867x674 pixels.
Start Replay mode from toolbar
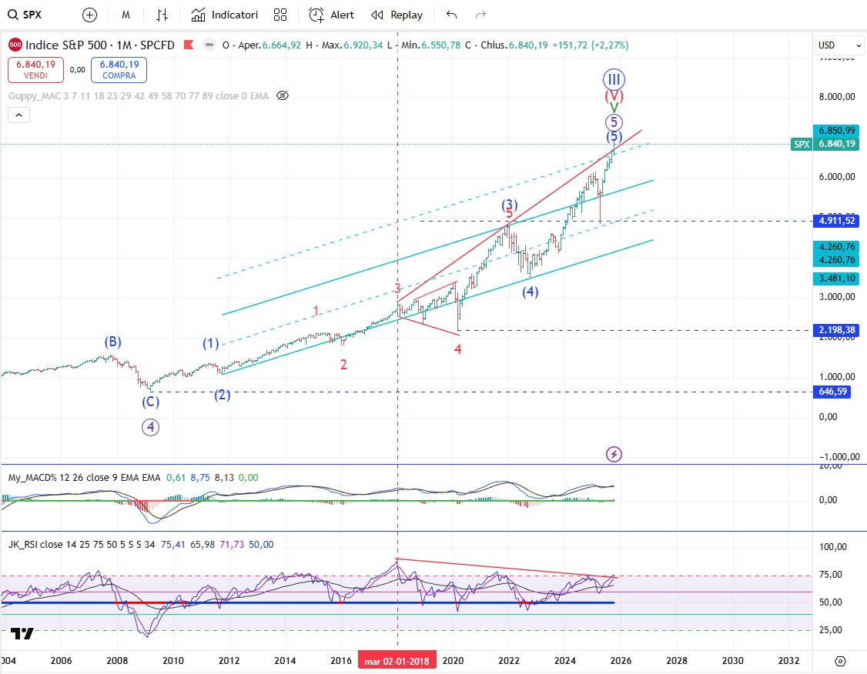point(397,15)
